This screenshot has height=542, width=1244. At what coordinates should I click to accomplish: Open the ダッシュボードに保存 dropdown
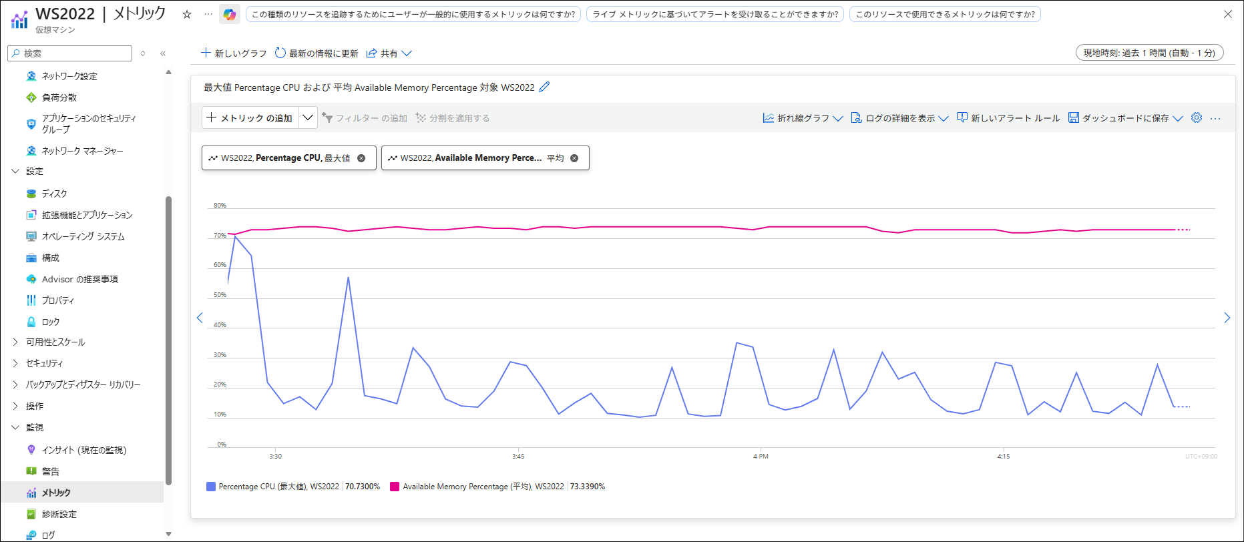click(1126, 118)
